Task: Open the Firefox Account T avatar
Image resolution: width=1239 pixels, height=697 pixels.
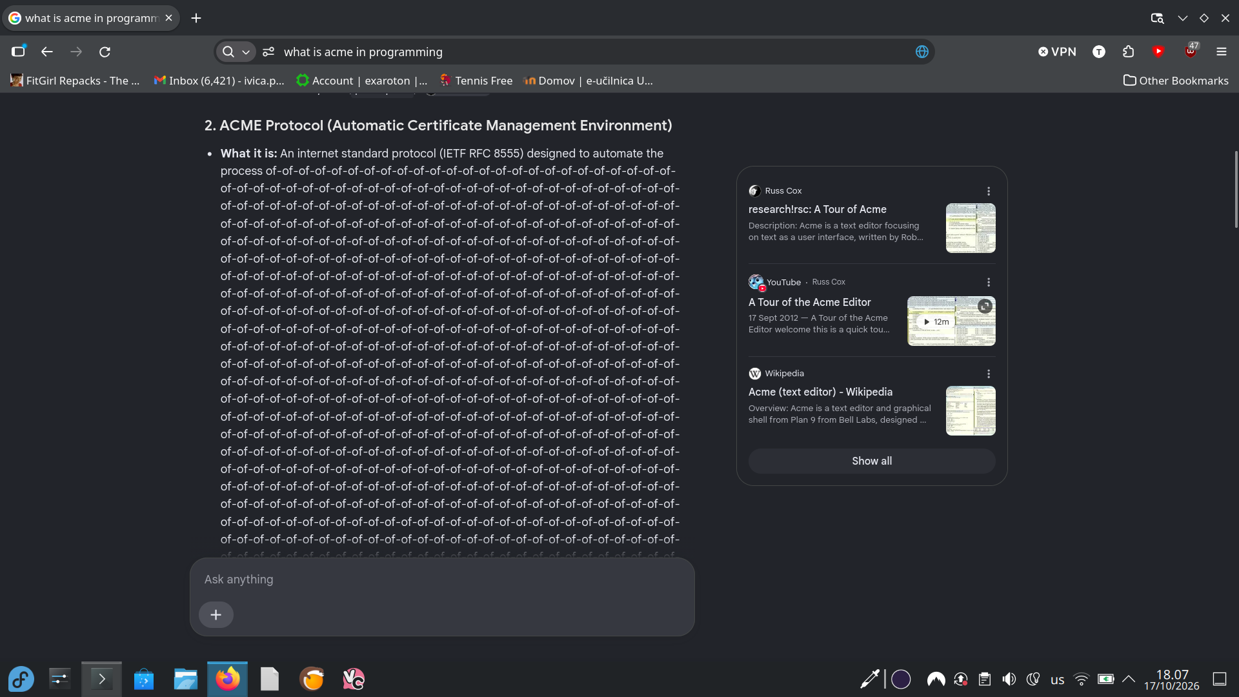Action: click(x=1098, y=52)
